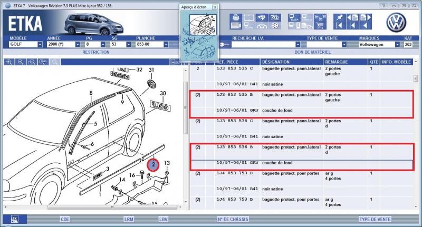The height and width of the screenshot is (227, 422).
Task: Select part number 1J3 853 535 B
Action: click(x=234, y=95)
